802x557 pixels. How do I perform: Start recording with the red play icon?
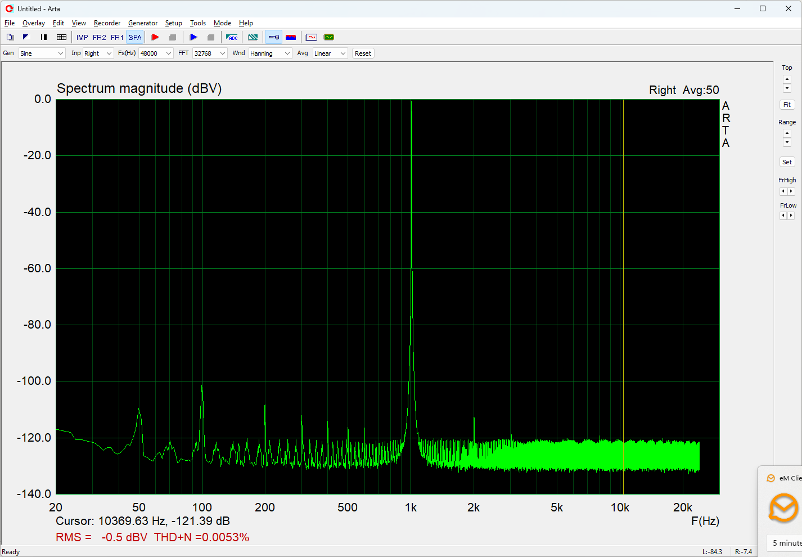click(155, 37)
